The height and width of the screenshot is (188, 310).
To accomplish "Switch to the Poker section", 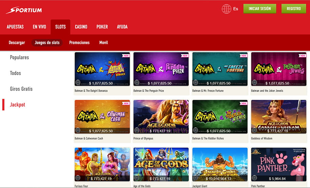I will [102, 27].
